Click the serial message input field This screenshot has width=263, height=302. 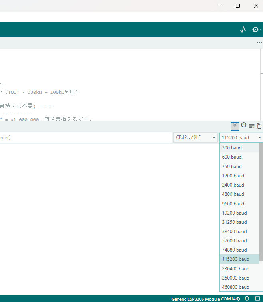(x=86, y=137)
